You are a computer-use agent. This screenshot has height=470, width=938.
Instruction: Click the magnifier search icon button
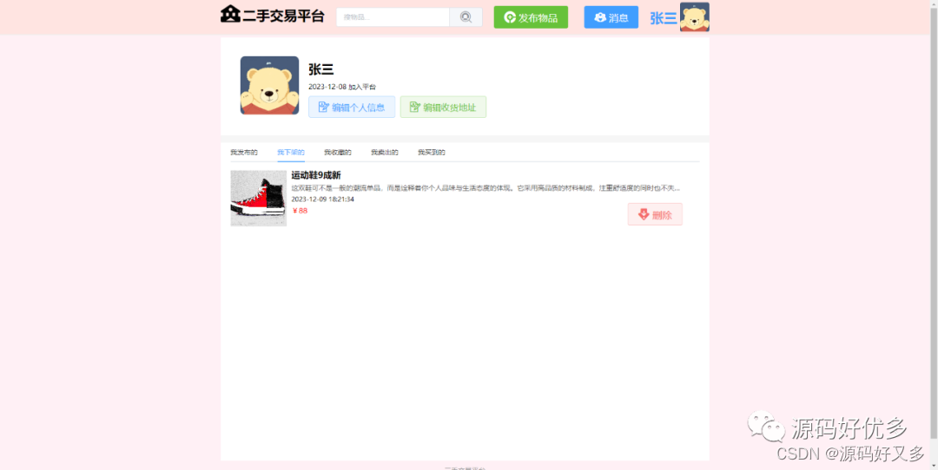[x=466, y=17]
